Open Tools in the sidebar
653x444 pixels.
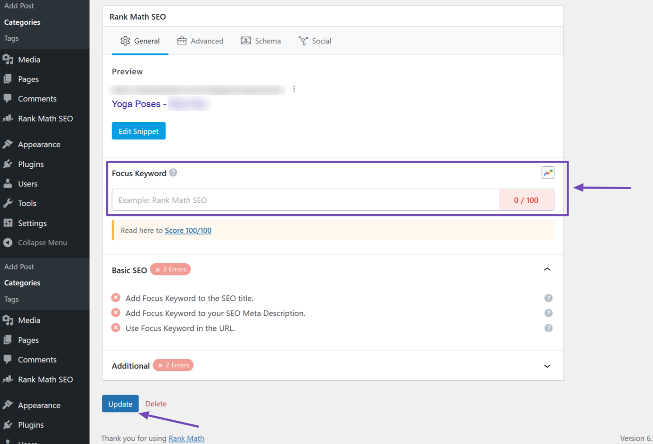[27, 203]
